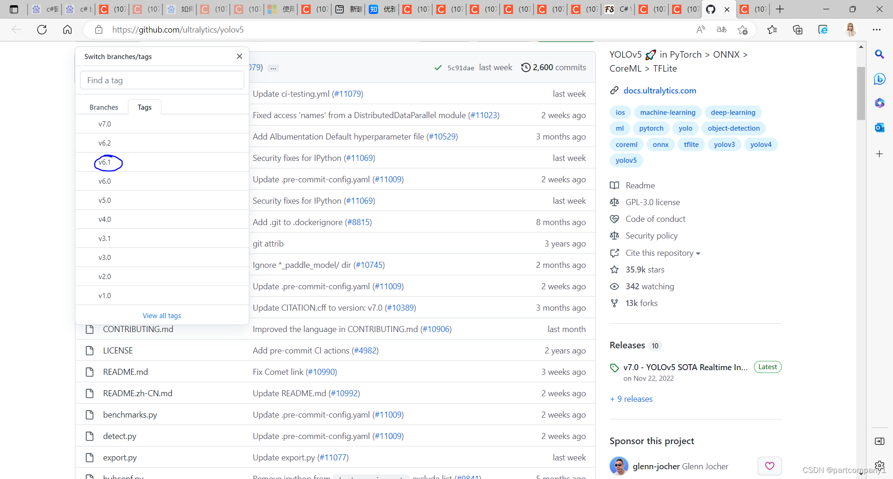The height and width of the screenshot is (479, 893).
Task: Select tag v7.0
Action: 162,124
